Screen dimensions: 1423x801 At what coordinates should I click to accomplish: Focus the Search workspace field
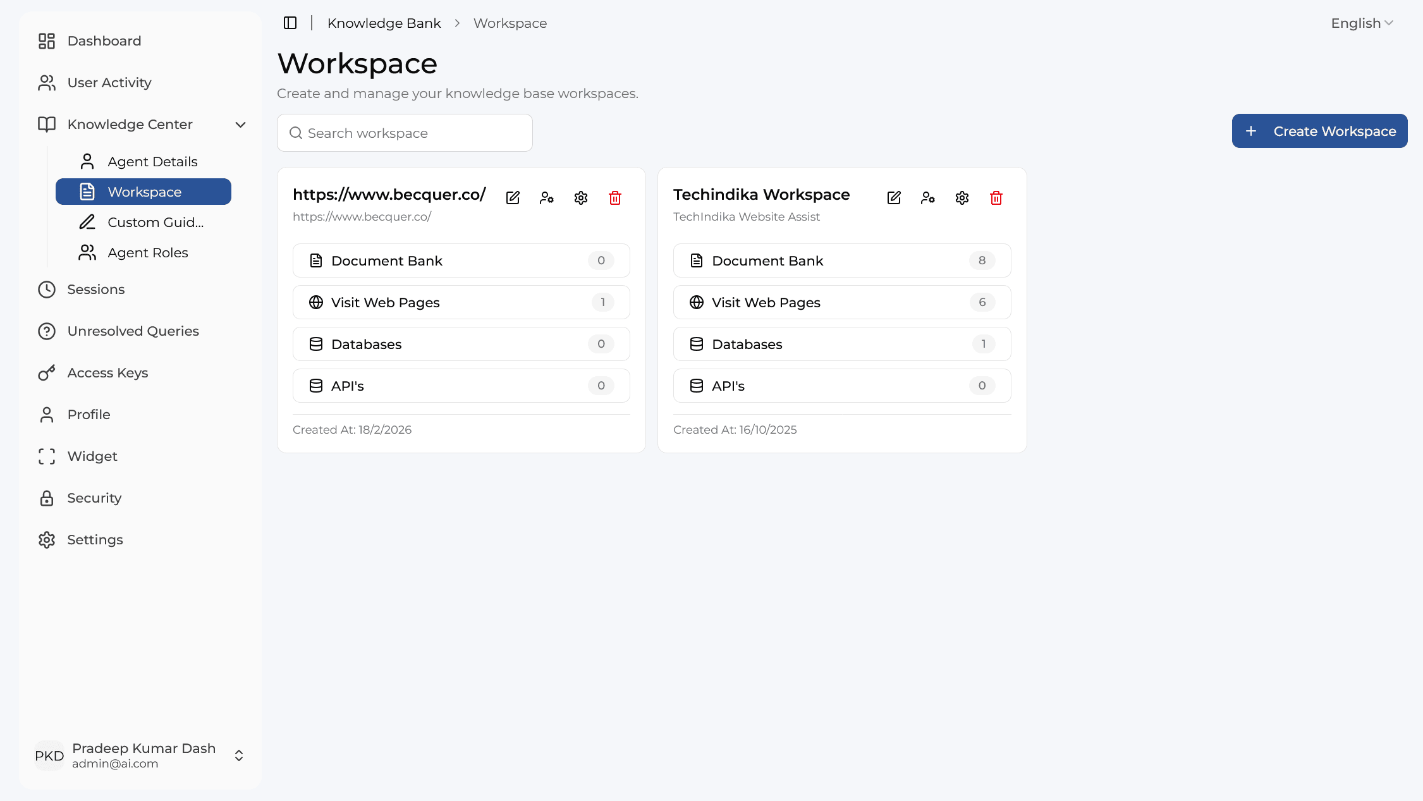pyautogui.click(x=405, y=133)
